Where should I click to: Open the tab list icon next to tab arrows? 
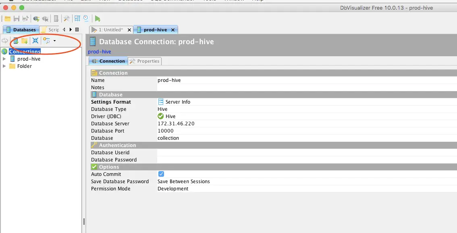(77, 30)
